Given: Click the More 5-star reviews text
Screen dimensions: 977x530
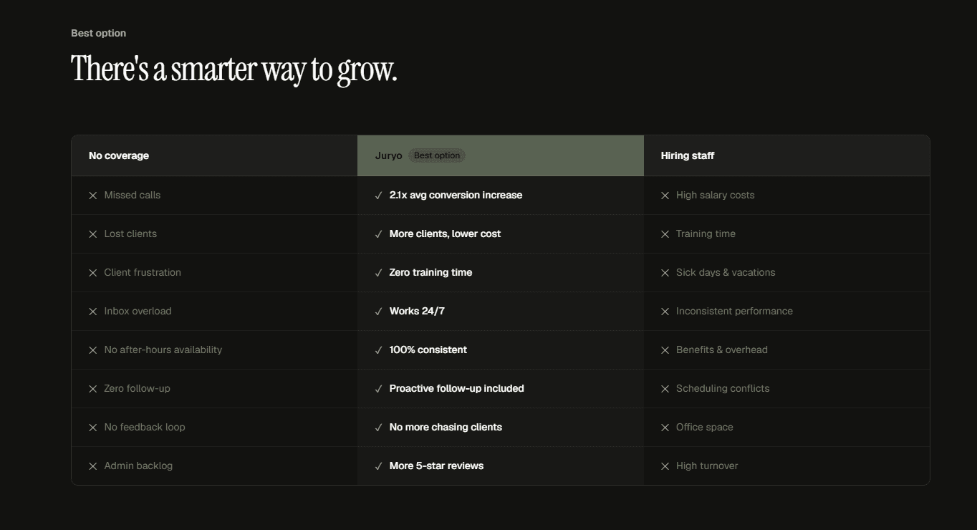Looking at the screenshot, I should 437,466.
